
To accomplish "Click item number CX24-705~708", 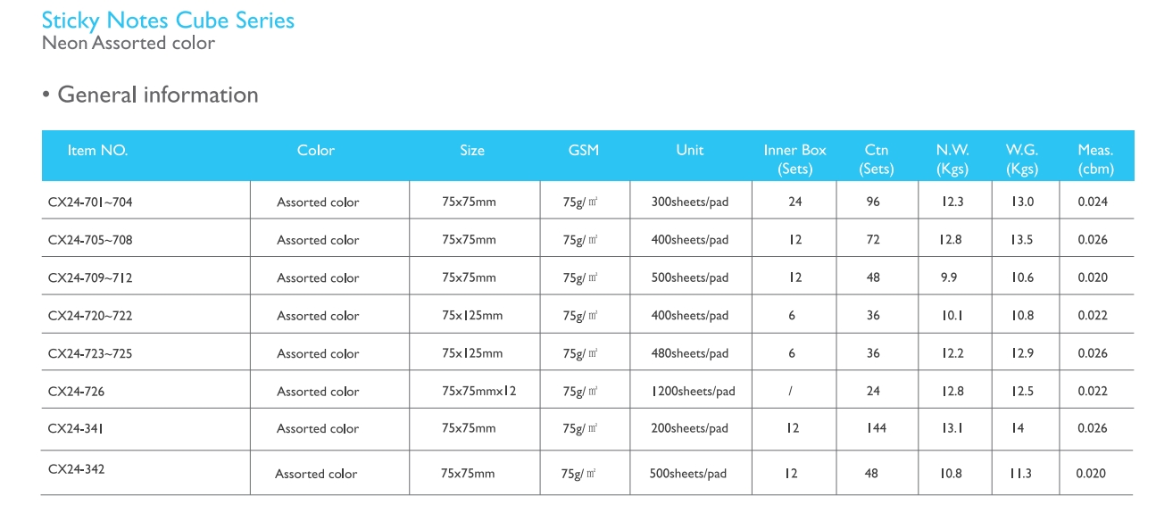I will pos(90,239).
